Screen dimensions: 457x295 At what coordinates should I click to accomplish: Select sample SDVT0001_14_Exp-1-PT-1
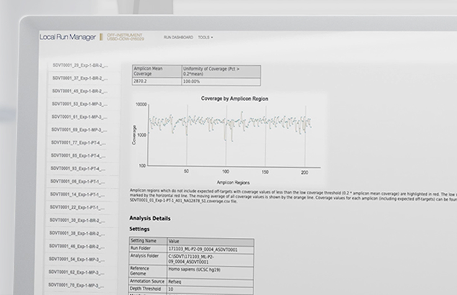(79, 194)
